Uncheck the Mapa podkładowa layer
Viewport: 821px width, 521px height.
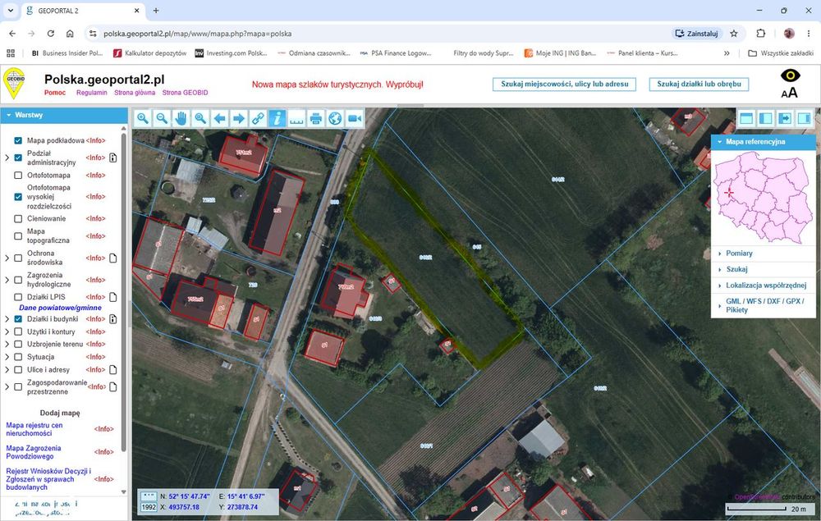(x=18, y=141)
